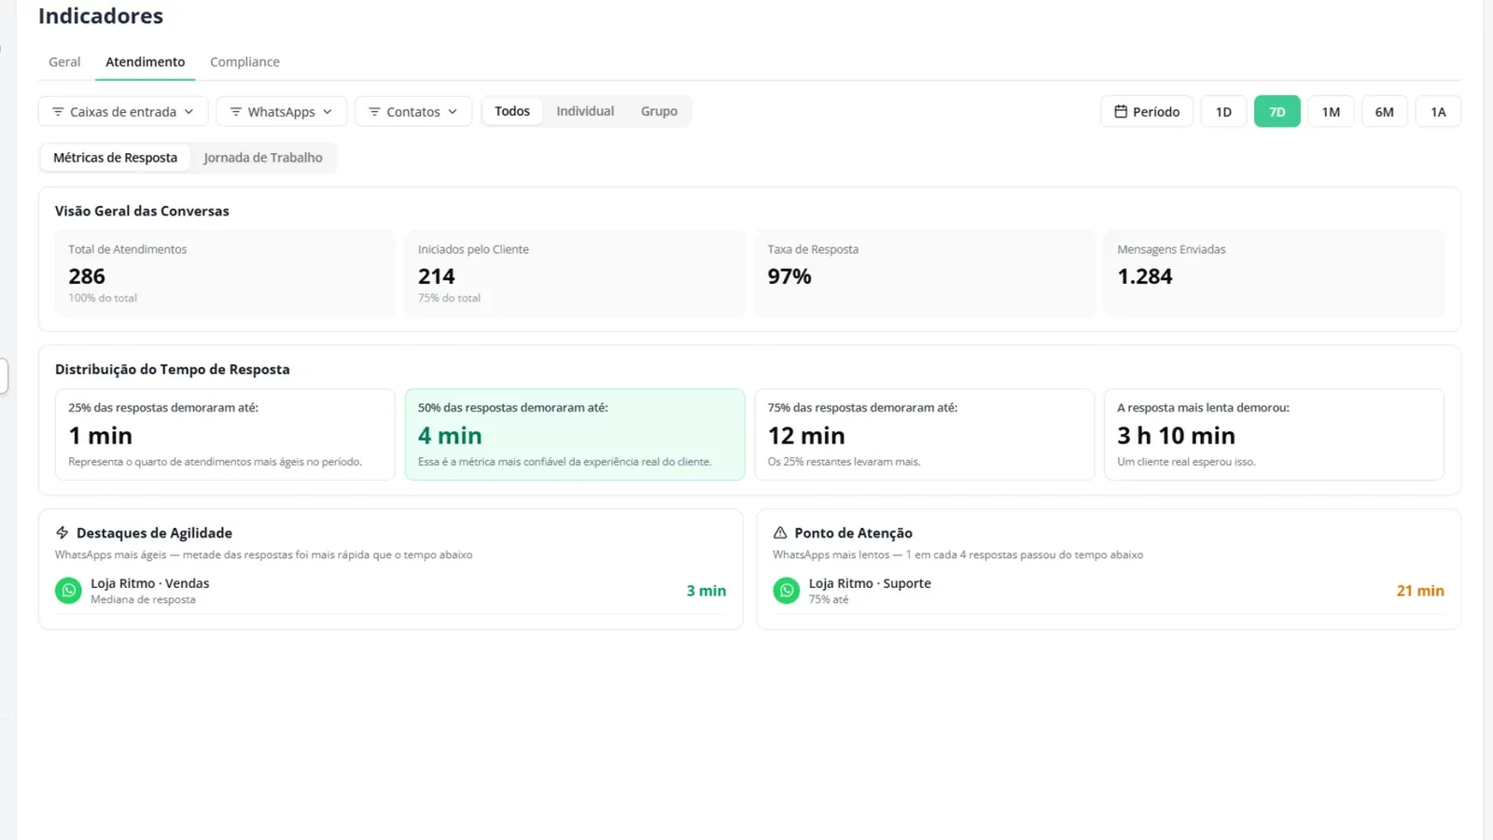Click the Taxa de Resposta 97% card

click(x=924, y=273)
